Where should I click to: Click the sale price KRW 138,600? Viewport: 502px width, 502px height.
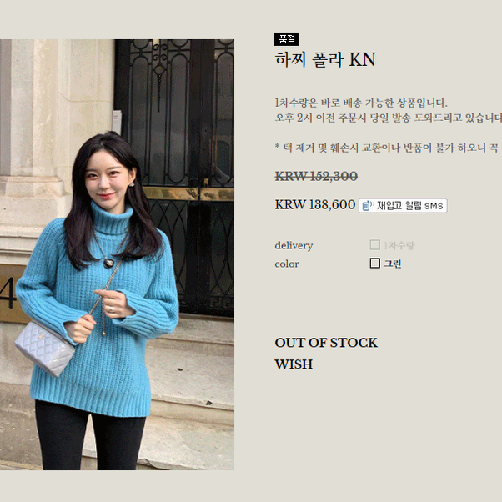[315, 204]
